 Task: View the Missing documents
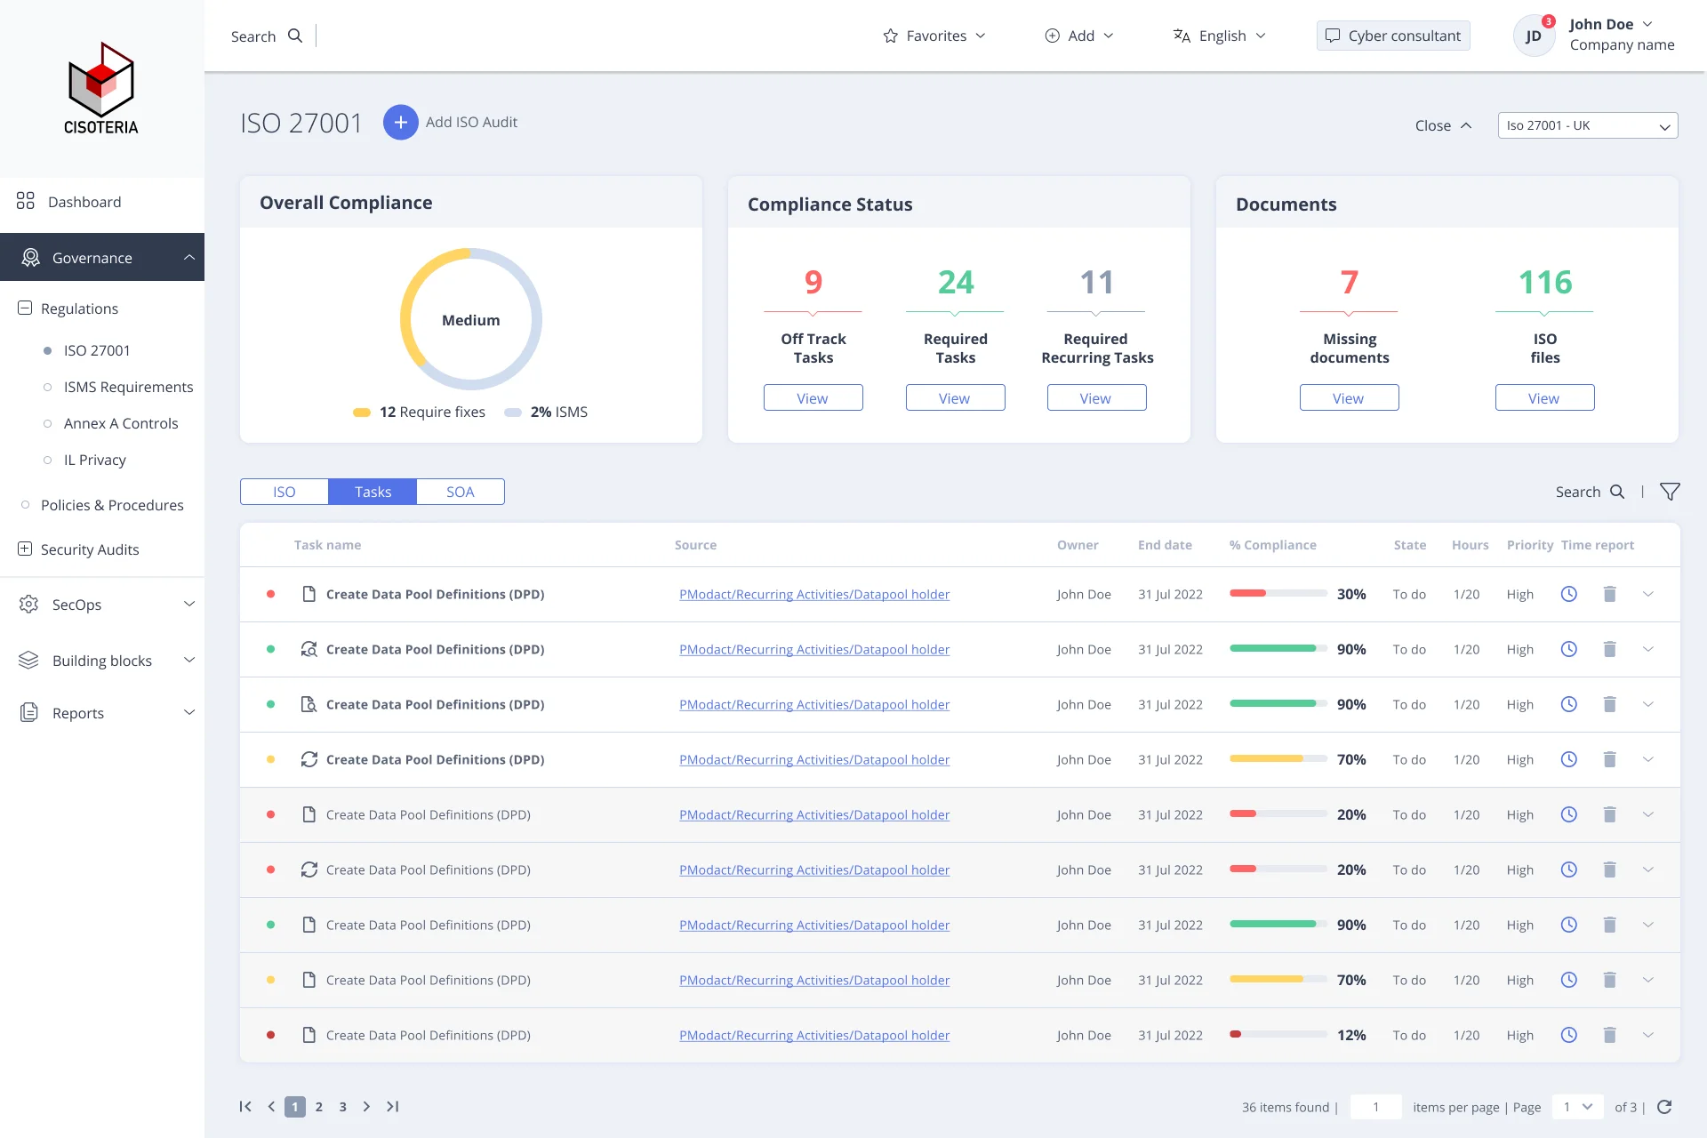click(x=1349, y=397)
